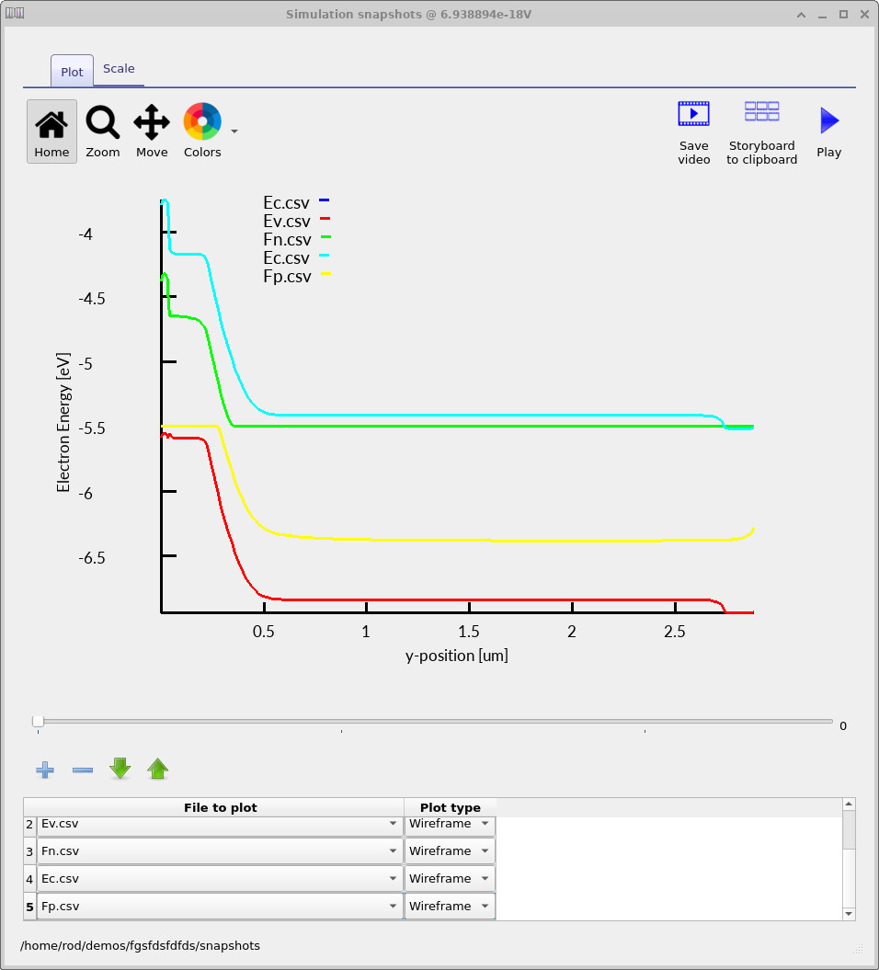
Task: Start playback with the Play button
Action: pyautogui.click(x=829, y=132)
